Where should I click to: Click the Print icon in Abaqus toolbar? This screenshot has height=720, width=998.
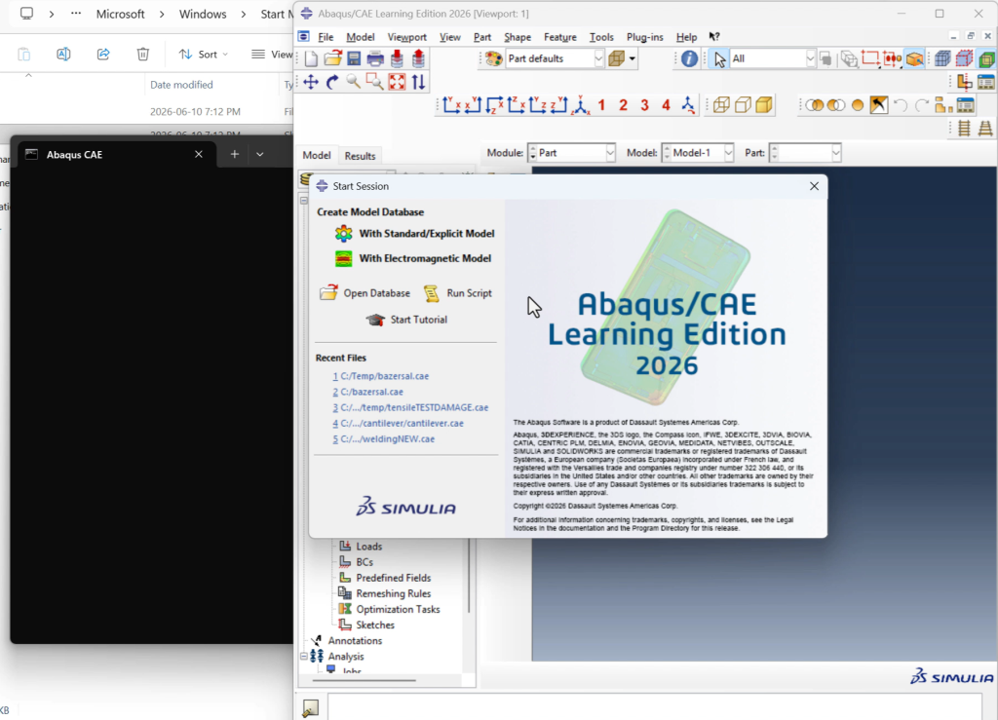[375, 59]
